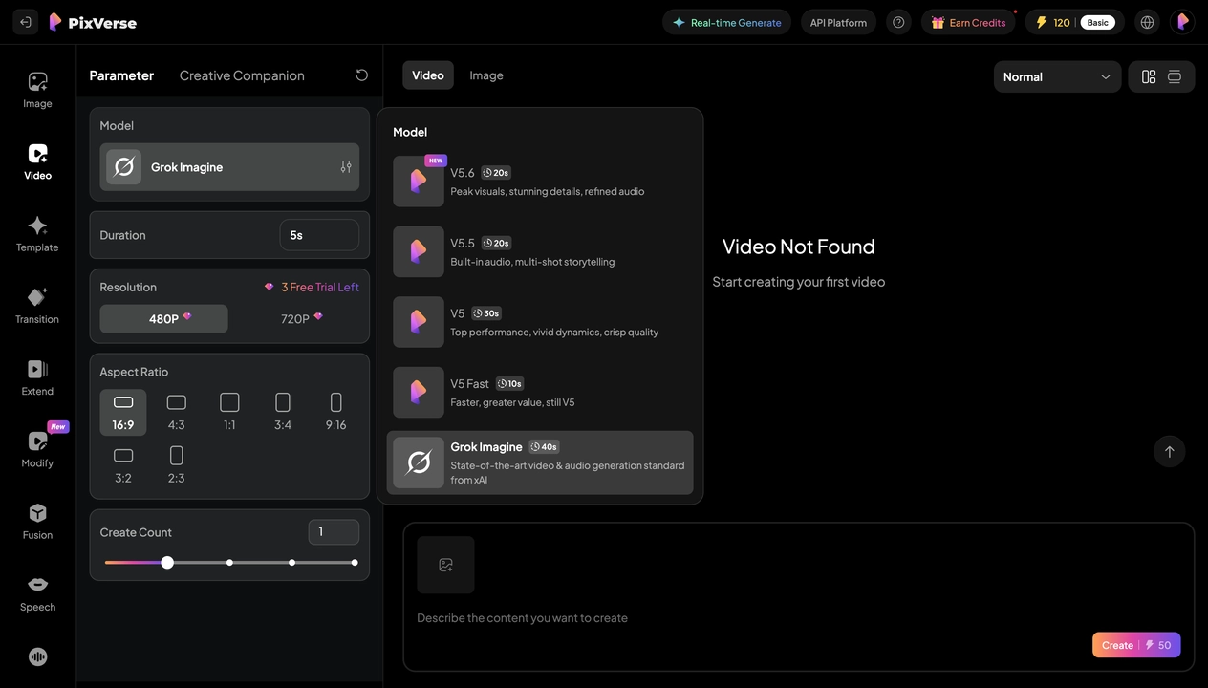Open the Template section in sidebar
Image resolution: width=1208 pixels, height=688 pixels.
(37, 234)
